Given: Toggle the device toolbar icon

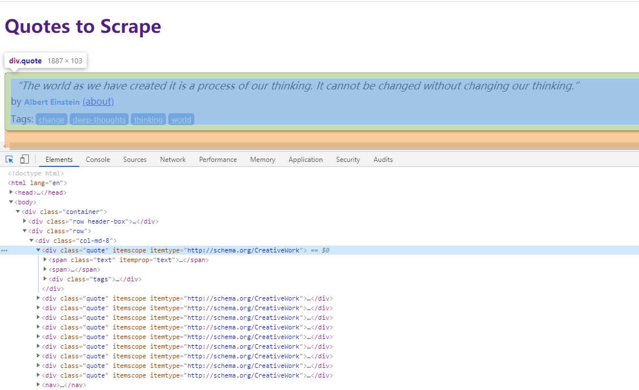Looking at the screenshot, I should point(24,159).
